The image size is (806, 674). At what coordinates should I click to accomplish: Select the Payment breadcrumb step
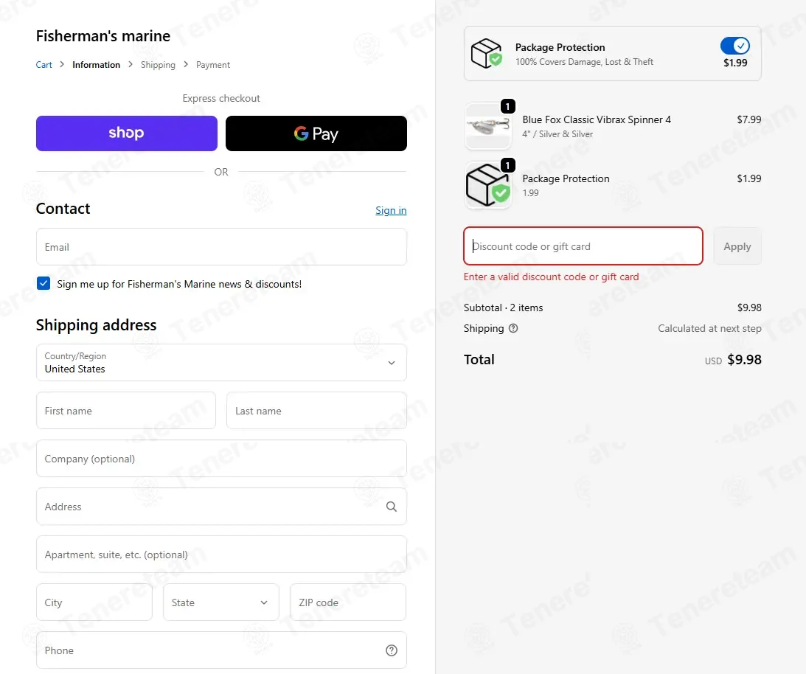pos(213,65)
